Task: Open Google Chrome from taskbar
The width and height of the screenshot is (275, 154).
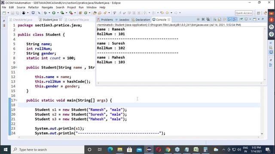Action: [x=168, y=150]
